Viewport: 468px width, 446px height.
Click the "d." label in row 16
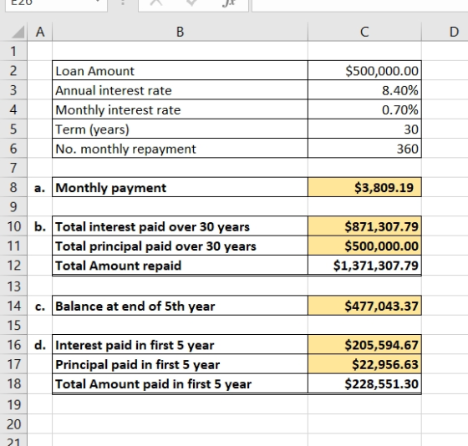40,345
